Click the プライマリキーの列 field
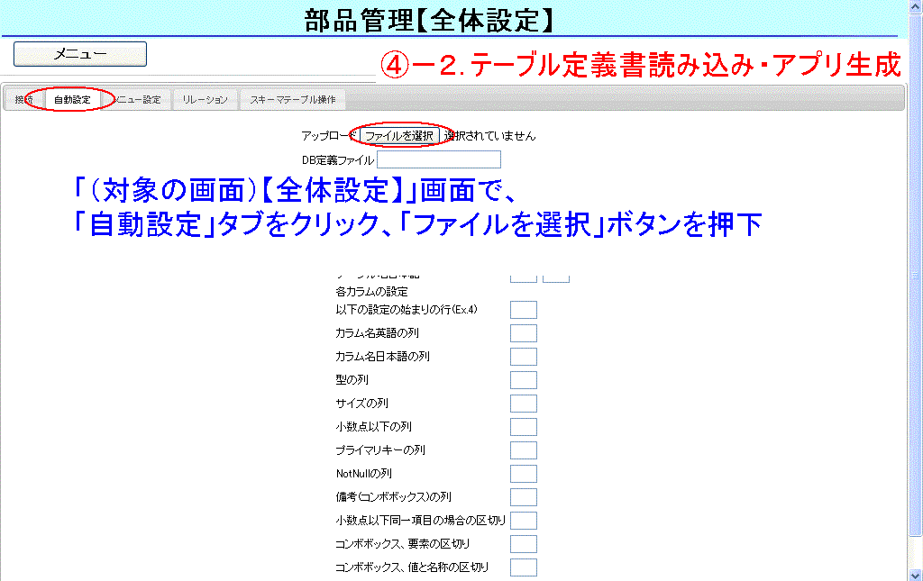This screenshot has height=581, width=923. click(x=523, y=451)
